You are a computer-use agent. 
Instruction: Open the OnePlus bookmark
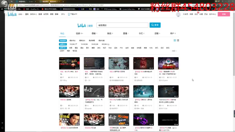31,9
